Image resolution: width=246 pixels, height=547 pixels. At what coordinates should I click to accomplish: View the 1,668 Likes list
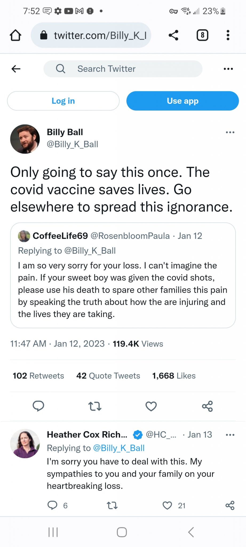click(x=174, y=376)
